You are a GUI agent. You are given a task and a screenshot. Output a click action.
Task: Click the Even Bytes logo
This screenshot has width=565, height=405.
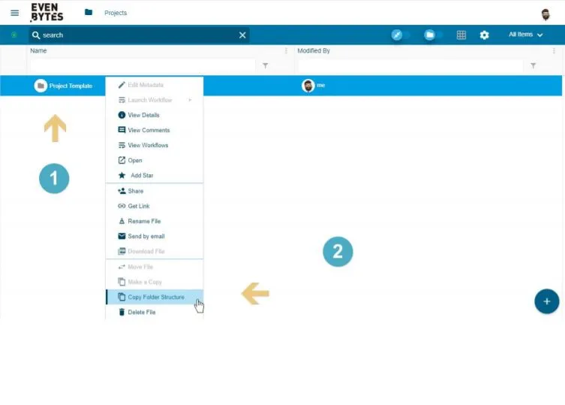tap(47, 12)
